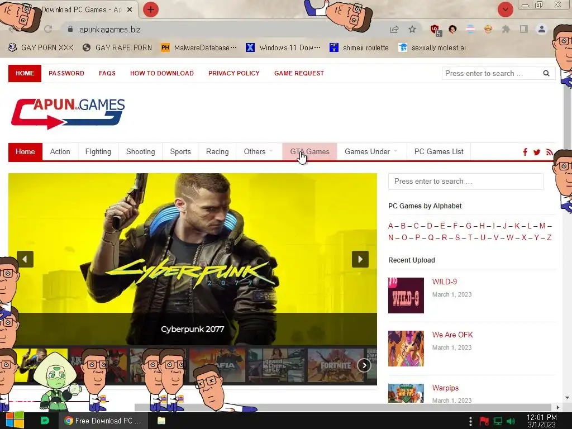Open the FAQS menu item
Image resolution: width=572 pixels, height=429 pixels.
(x=107, y=73)
